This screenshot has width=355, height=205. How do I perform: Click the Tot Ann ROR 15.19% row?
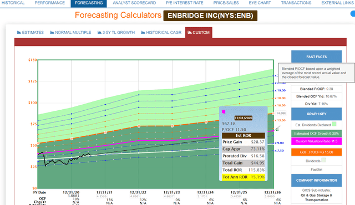tap(244, 177)
